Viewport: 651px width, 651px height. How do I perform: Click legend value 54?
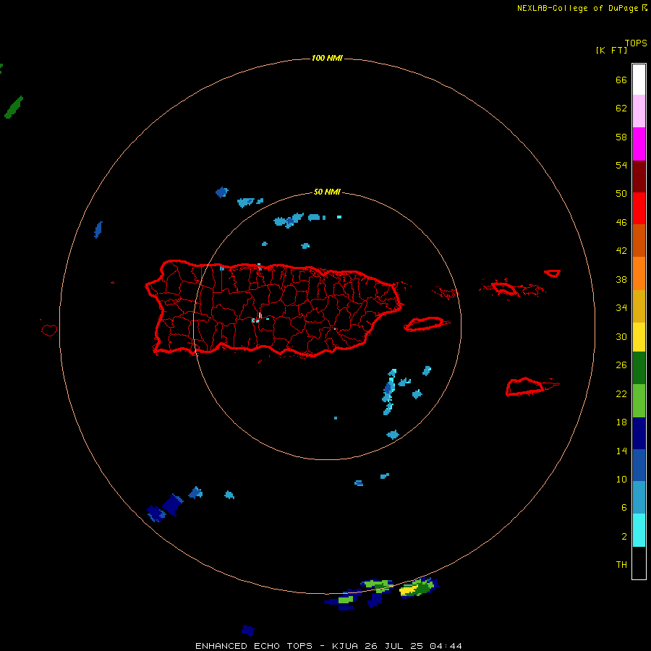pos(621,165)
